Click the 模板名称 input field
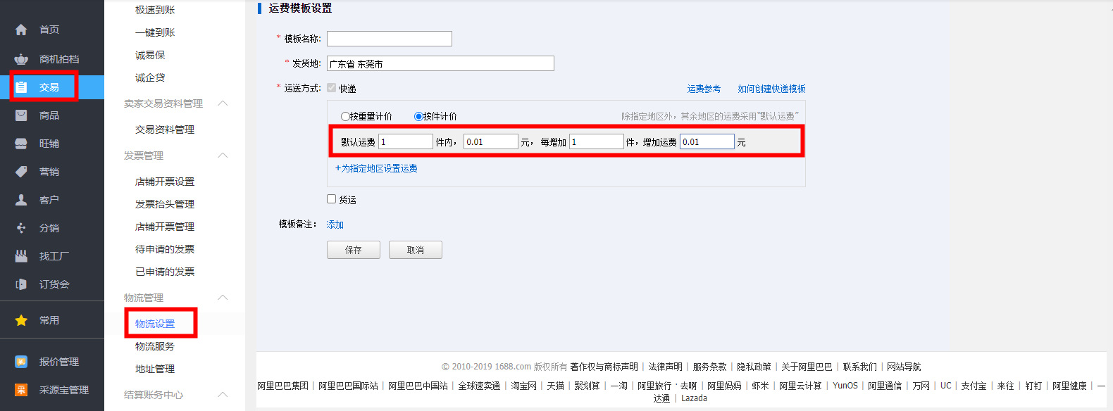The height and width of the screenshot is (411, 1113). (x=389, y=39)
